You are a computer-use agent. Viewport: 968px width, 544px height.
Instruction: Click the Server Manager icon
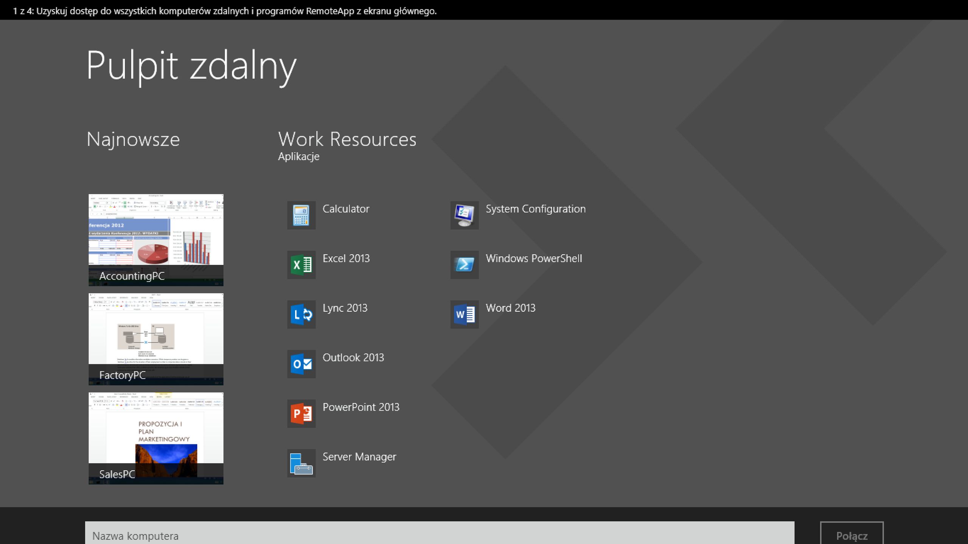pyautogui.click(x=301, y=463)
